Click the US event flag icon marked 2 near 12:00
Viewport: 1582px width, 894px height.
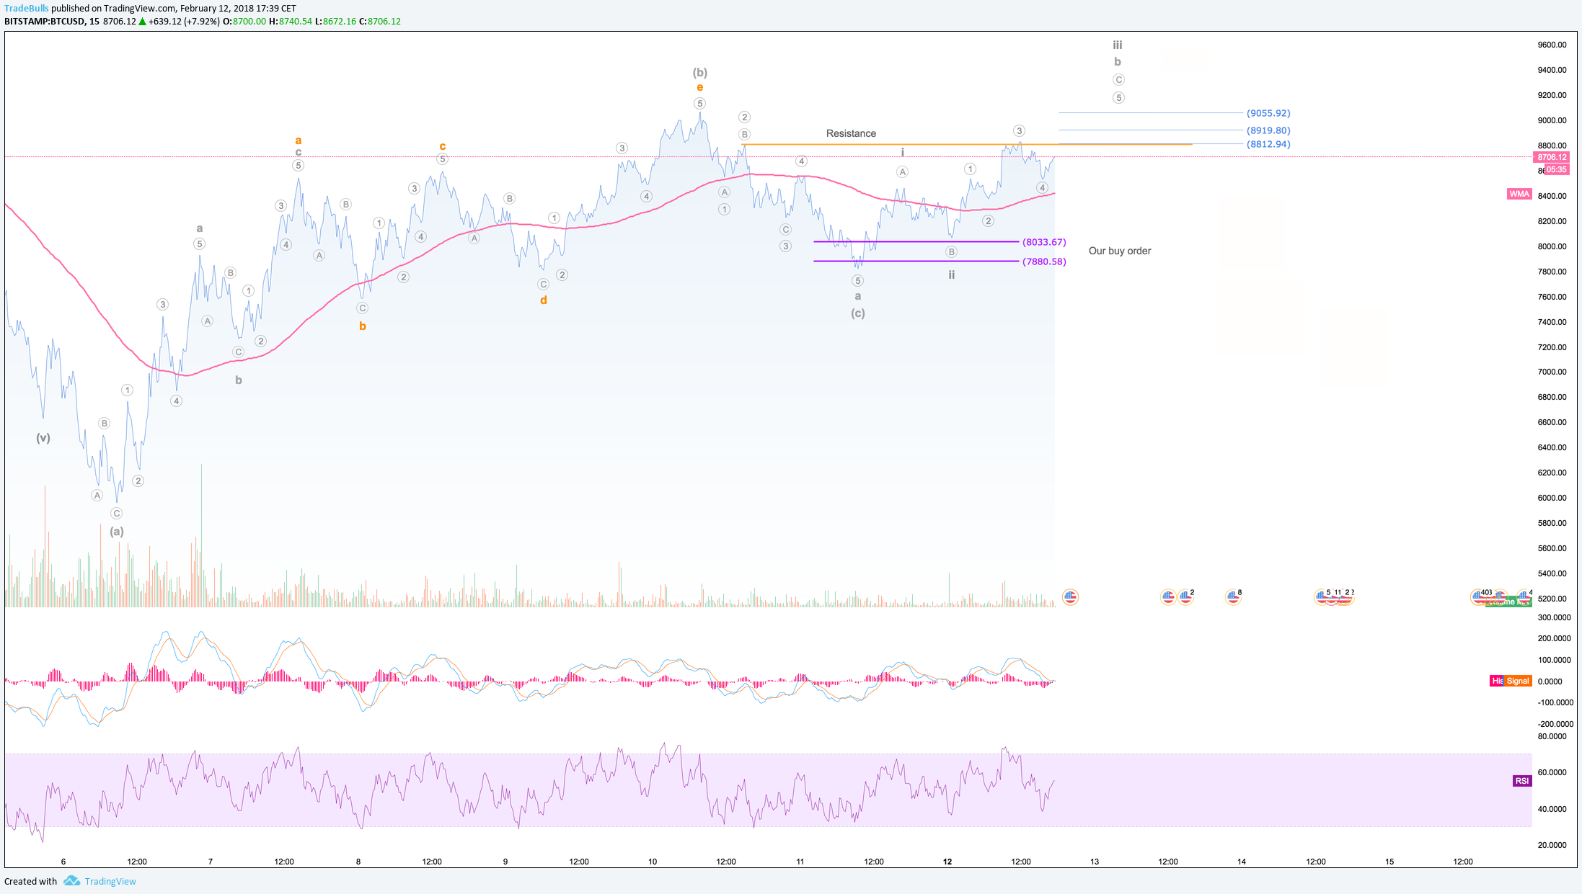pos(1185,596)
